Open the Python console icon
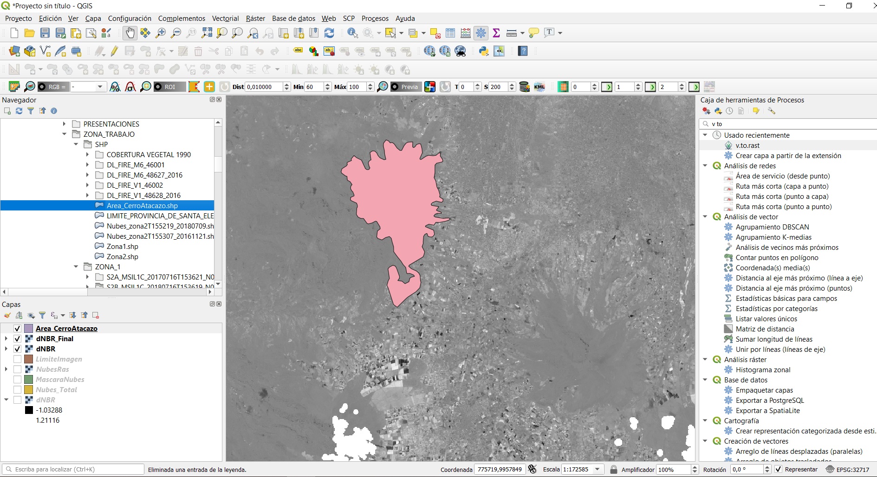This screenshot has width=877, height=477. 484,51
